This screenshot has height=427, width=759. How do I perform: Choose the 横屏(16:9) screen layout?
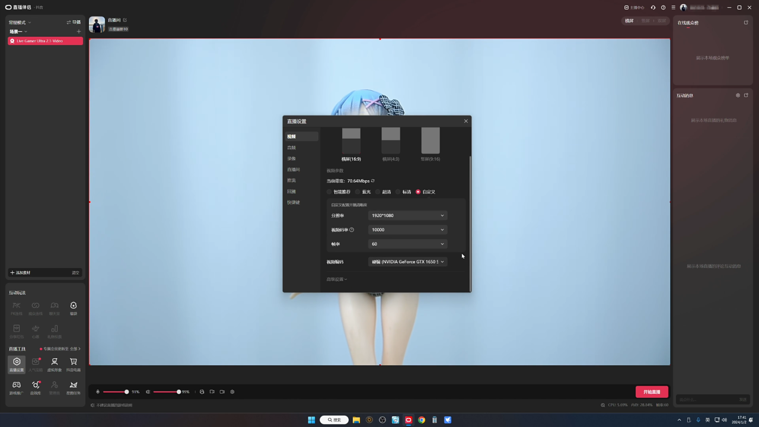tap(351, 144)
